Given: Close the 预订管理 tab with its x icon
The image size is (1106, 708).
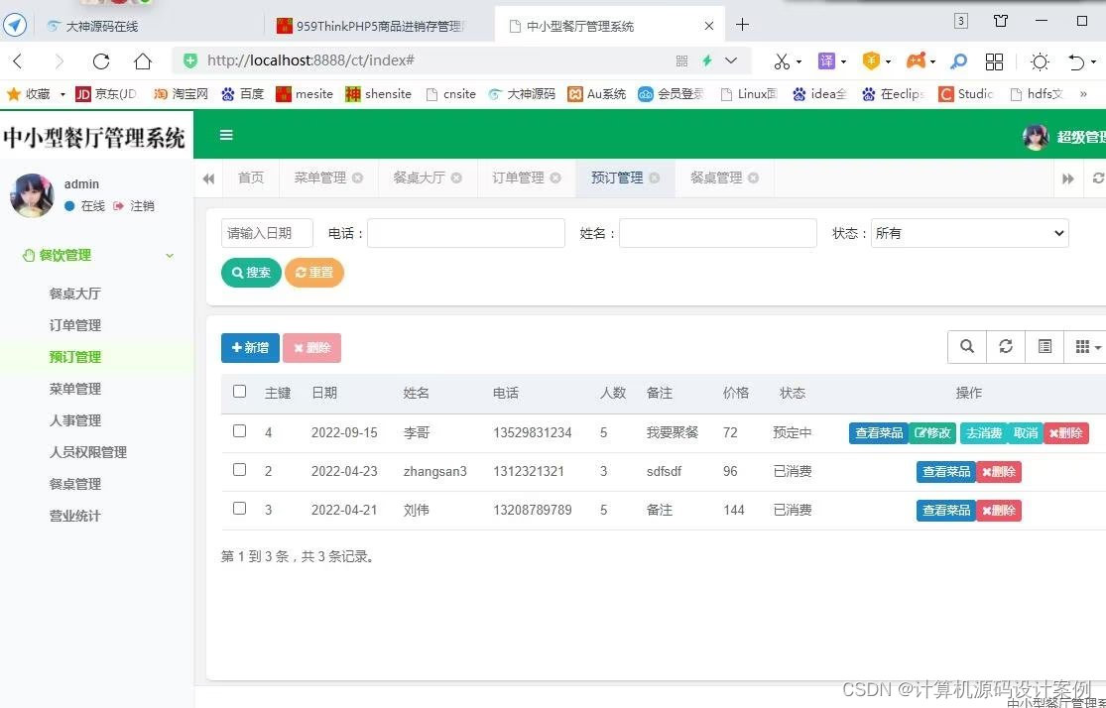Looking at the screenshot, I should coord(655,177).
